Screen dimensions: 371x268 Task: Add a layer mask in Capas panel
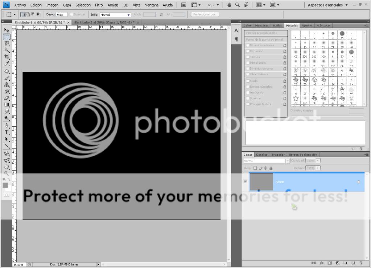click(330, 263)
